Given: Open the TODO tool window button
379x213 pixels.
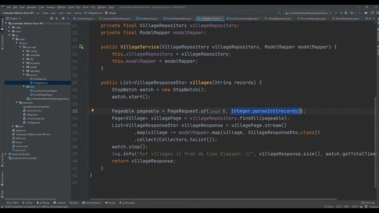Looking at the screenshot, I should 13,202.
